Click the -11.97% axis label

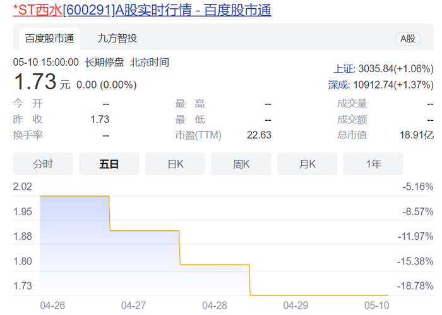[x=415, y=237]
